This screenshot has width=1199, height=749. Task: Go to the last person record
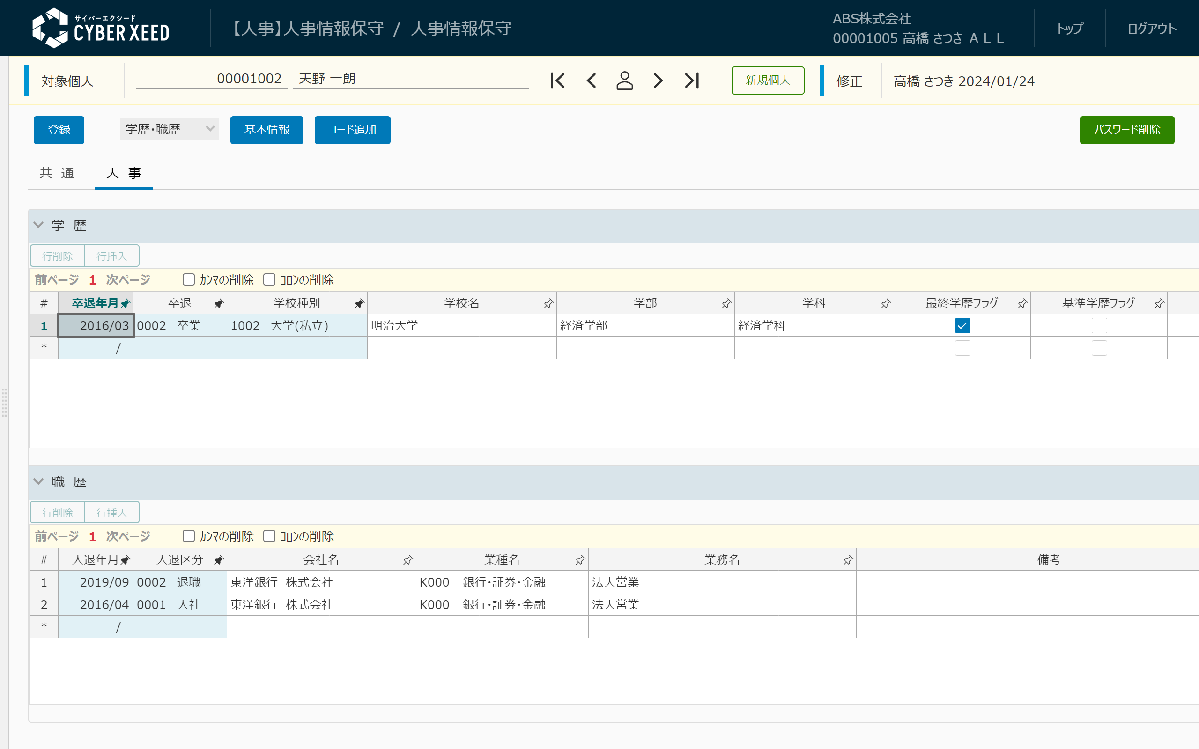(x=692, y=81)
